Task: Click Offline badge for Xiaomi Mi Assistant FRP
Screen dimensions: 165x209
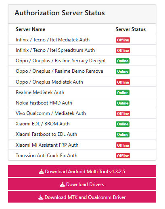Action: [x=123, y=145]
